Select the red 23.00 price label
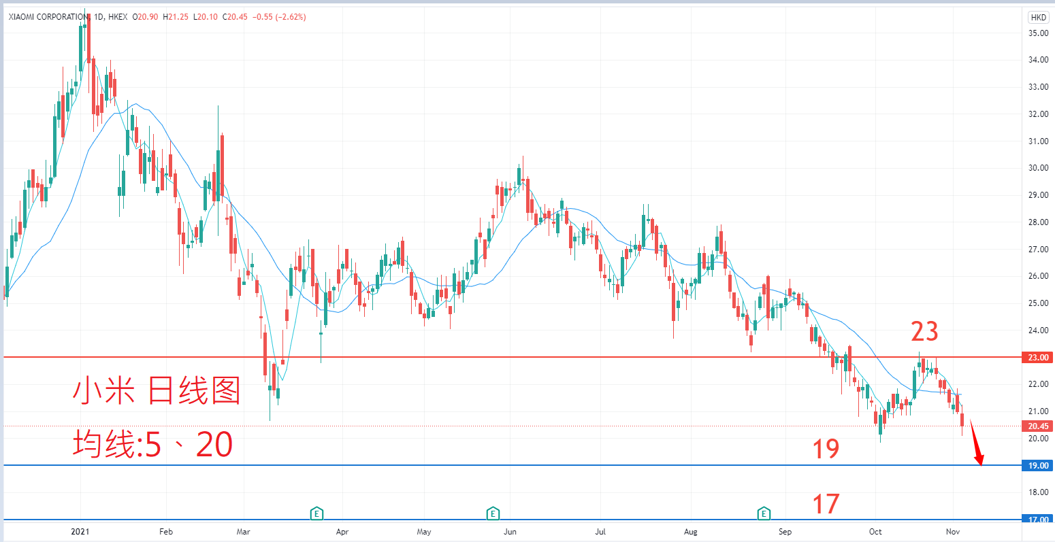Viewport: 1055px width, 542px height. click(x=1039, y=357)
